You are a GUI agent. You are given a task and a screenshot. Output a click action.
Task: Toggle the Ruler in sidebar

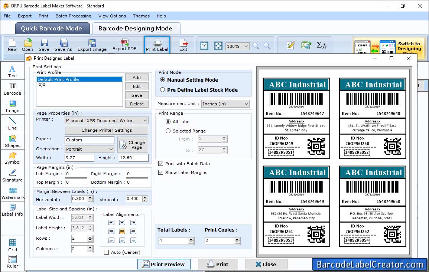(12, 262)
